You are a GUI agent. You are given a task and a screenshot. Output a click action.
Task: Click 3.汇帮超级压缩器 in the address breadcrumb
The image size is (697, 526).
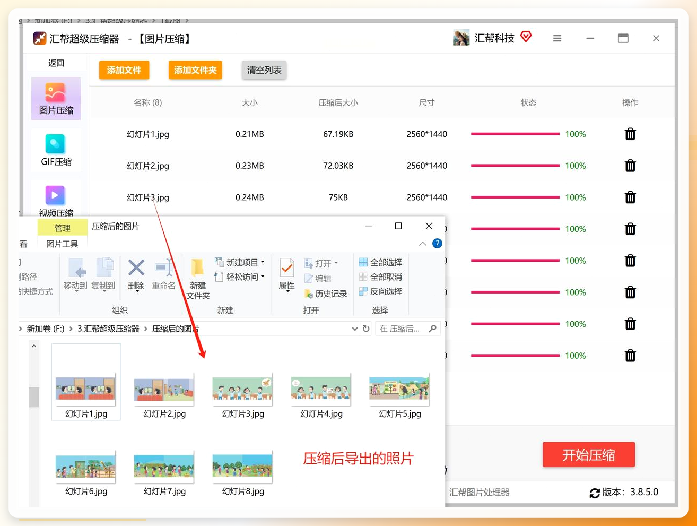[x=108, y=329]
